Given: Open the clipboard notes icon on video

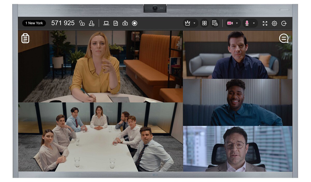Looking at the screenshot, I should pyautogui.click(x=25, y=38).
